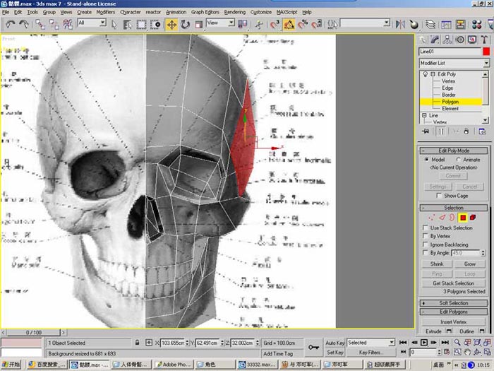Click the Redo arrow in the toolbar
This screenshot has width=494, height=371.
24,24
